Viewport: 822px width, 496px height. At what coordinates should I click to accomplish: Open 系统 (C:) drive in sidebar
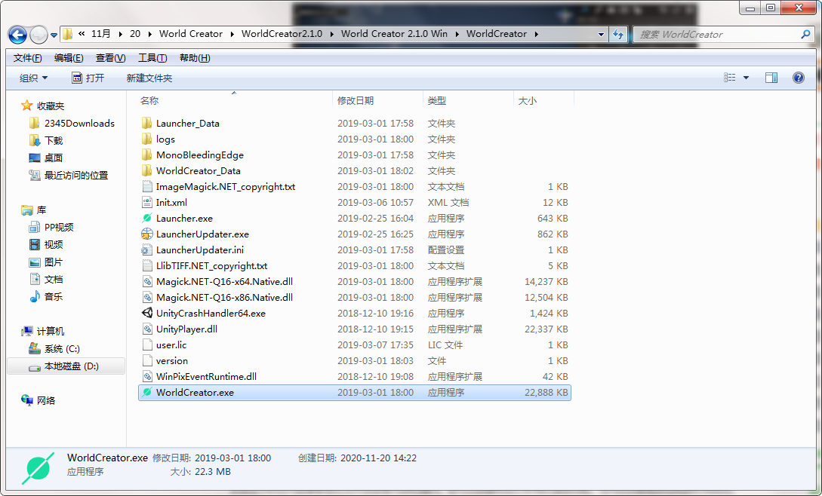(62, 349)
